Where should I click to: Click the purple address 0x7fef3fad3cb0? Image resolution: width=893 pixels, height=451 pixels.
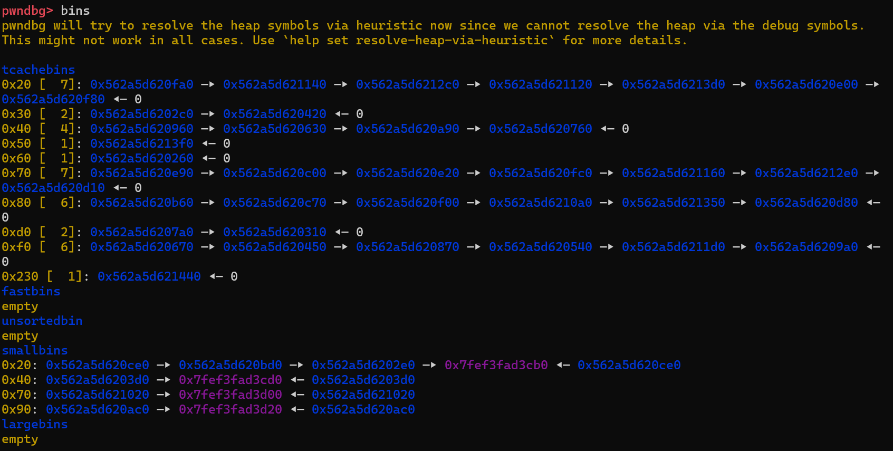496,365
